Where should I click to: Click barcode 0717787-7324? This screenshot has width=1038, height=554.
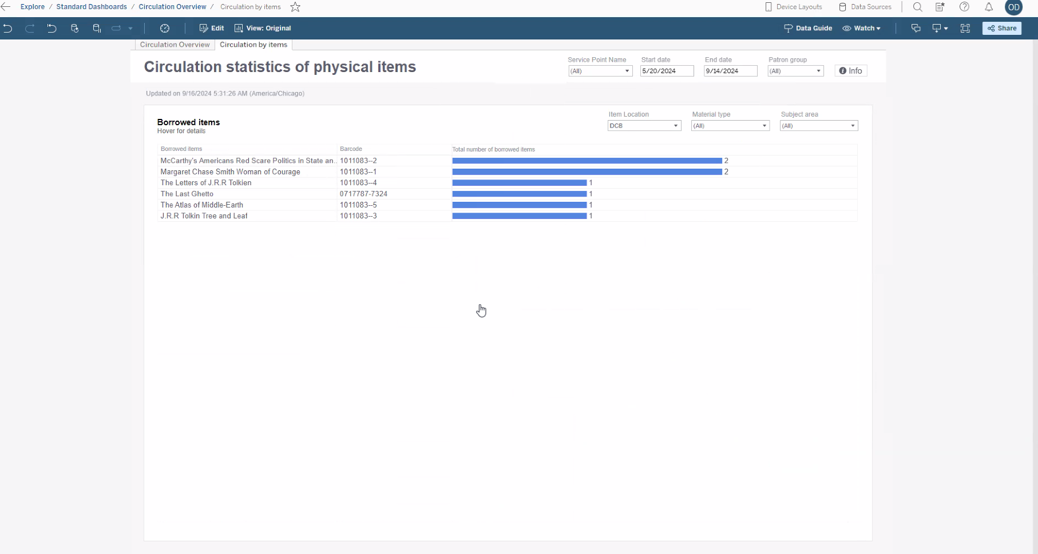[363, 194]
